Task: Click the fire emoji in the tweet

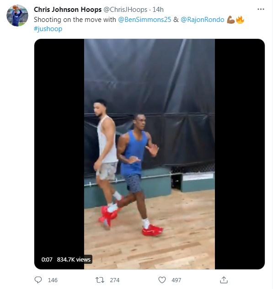Action: 240,20
